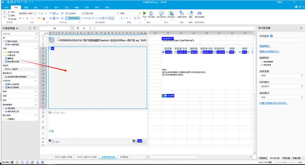The width and height of the screenshot is (305, 165).
Task: Click the Cut (剪切) scissors icon
Action: (x=9, y=12)
